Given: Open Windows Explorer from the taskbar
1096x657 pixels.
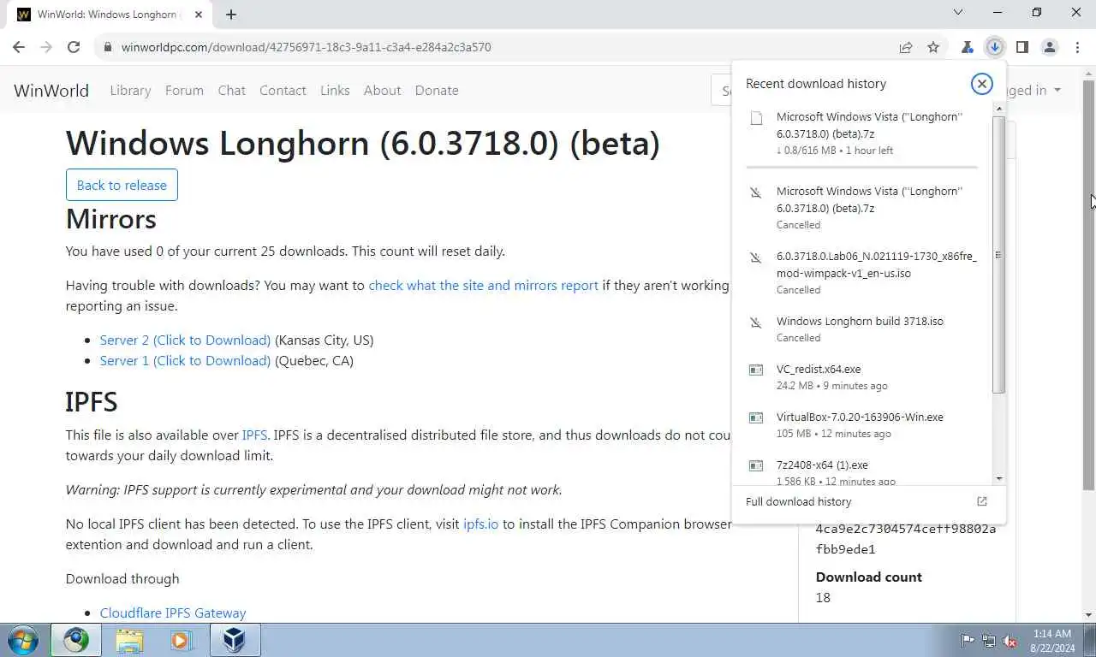Looking at the screenshot, I should click(129, 640).
